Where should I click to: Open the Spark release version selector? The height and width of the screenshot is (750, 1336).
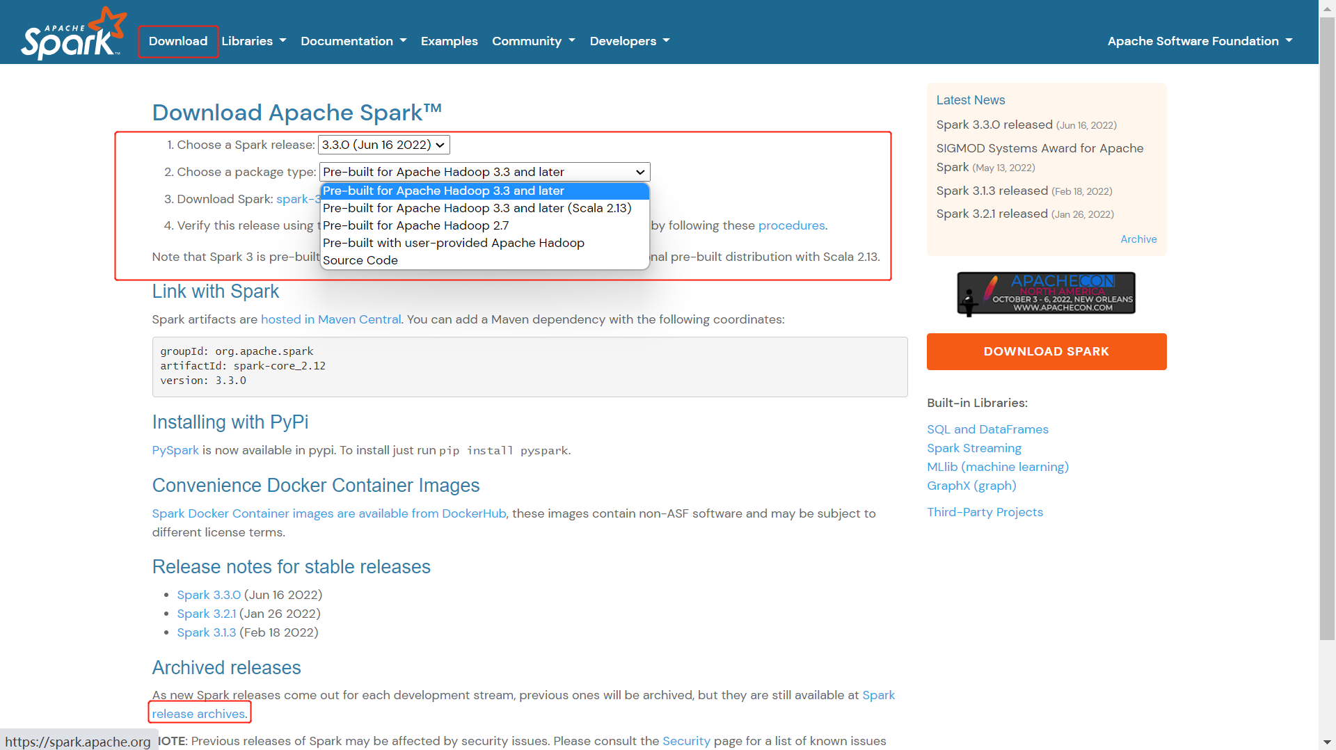tap(384, 145)
